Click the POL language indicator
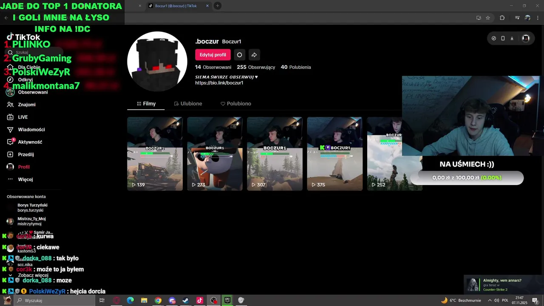This screenshot has height=306, width=544. pos(505,300)
